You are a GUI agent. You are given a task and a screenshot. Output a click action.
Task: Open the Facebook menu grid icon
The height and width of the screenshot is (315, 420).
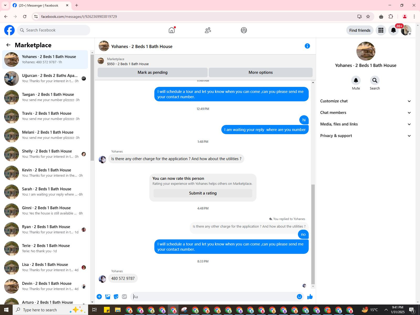tap(381, 30)
